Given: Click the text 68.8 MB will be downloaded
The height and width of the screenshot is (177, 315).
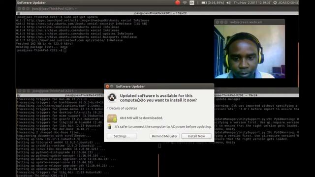Looking at the screenshot, I should click(141, 118).
